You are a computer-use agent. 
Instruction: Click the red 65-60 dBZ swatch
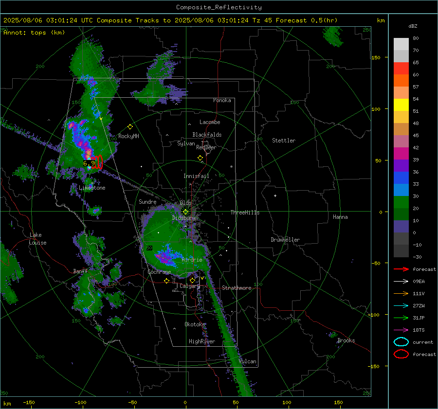401,69
